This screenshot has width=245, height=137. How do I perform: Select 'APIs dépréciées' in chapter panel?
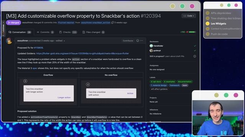pos(221,13)
